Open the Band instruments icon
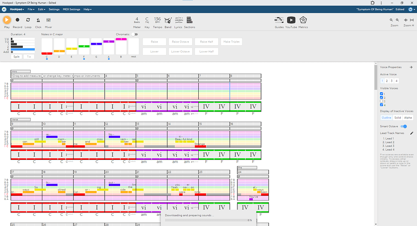 point(168,20)
